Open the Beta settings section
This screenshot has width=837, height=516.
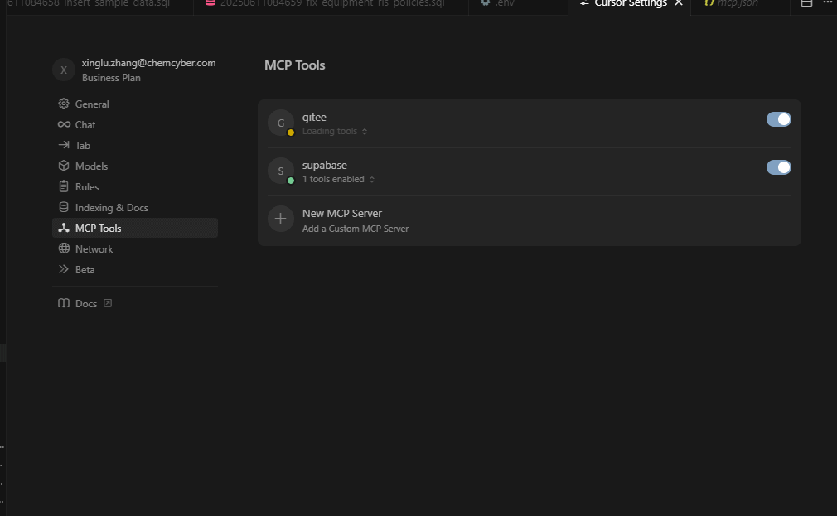tap(85, 269)
